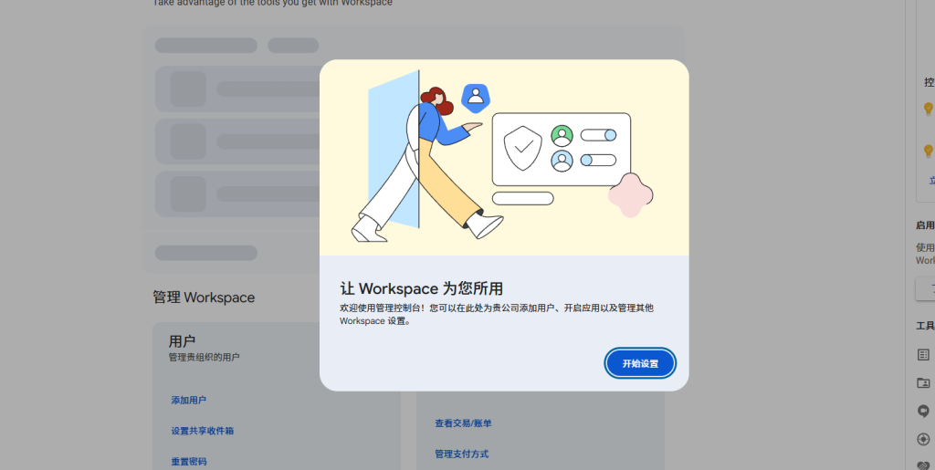Click the circular target icon under 工具
The width and height of the screenshot is (935, 470).
click(x=923, y=439)
